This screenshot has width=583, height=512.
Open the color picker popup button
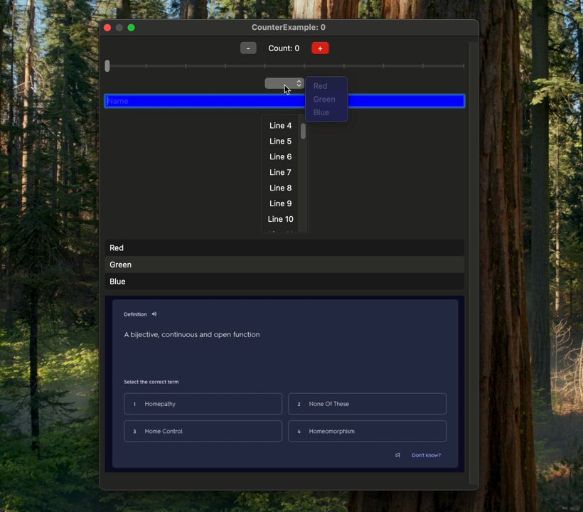pos(284,83)
